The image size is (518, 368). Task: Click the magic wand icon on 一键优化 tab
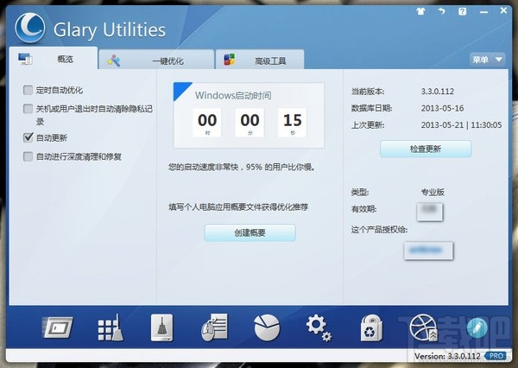(x=114, y=60)
